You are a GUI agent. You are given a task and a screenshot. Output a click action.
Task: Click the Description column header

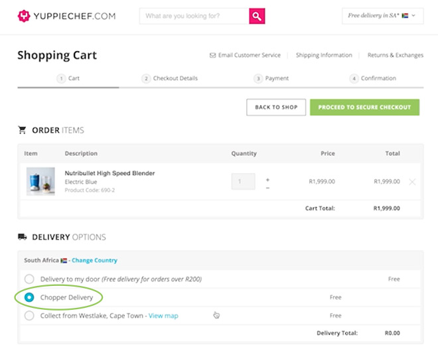tap(81, 153)
